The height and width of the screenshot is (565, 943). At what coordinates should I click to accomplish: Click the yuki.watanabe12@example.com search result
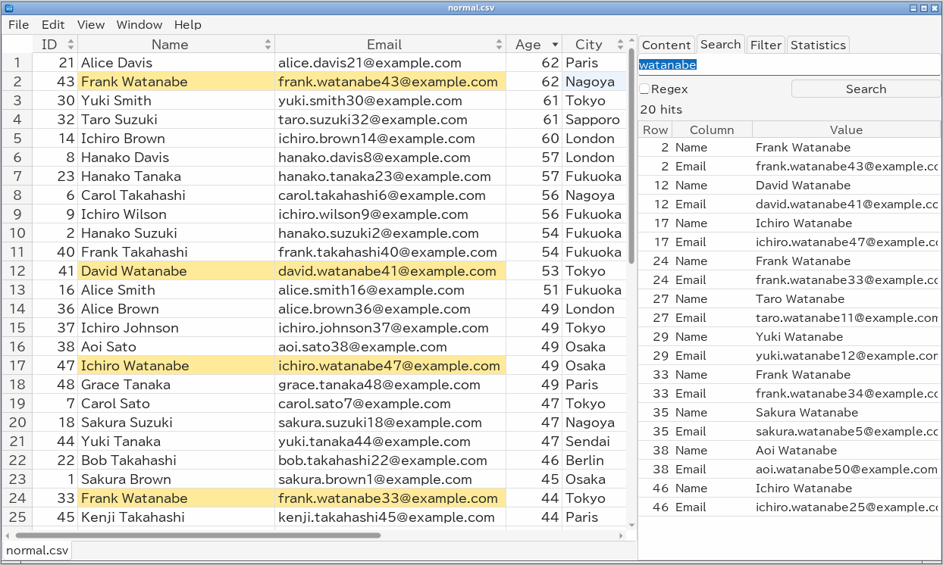pyautogui.click(x=846, y=356)
